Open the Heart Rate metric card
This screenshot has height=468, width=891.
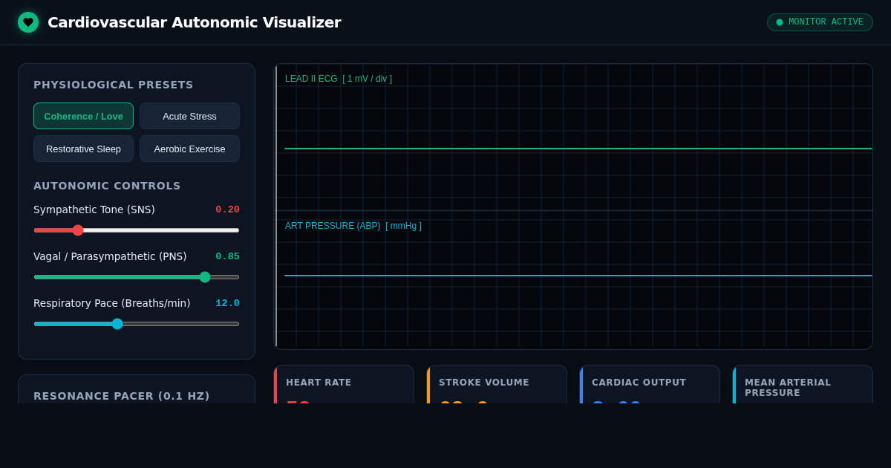344,384
